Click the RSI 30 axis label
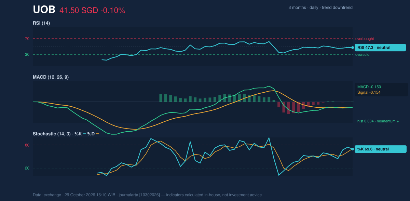Screen dimensions: 410x201 click(27, 54)
